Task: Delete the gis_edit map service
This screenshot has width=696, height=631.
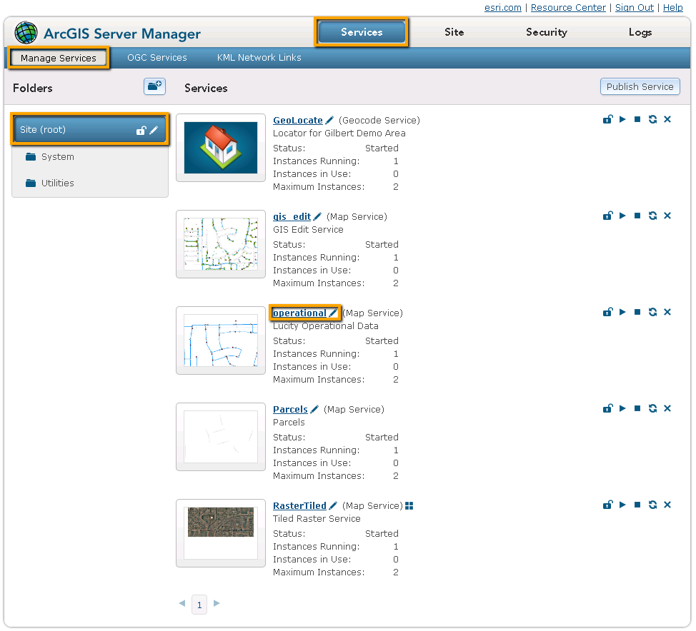Action: click(667, 216)
